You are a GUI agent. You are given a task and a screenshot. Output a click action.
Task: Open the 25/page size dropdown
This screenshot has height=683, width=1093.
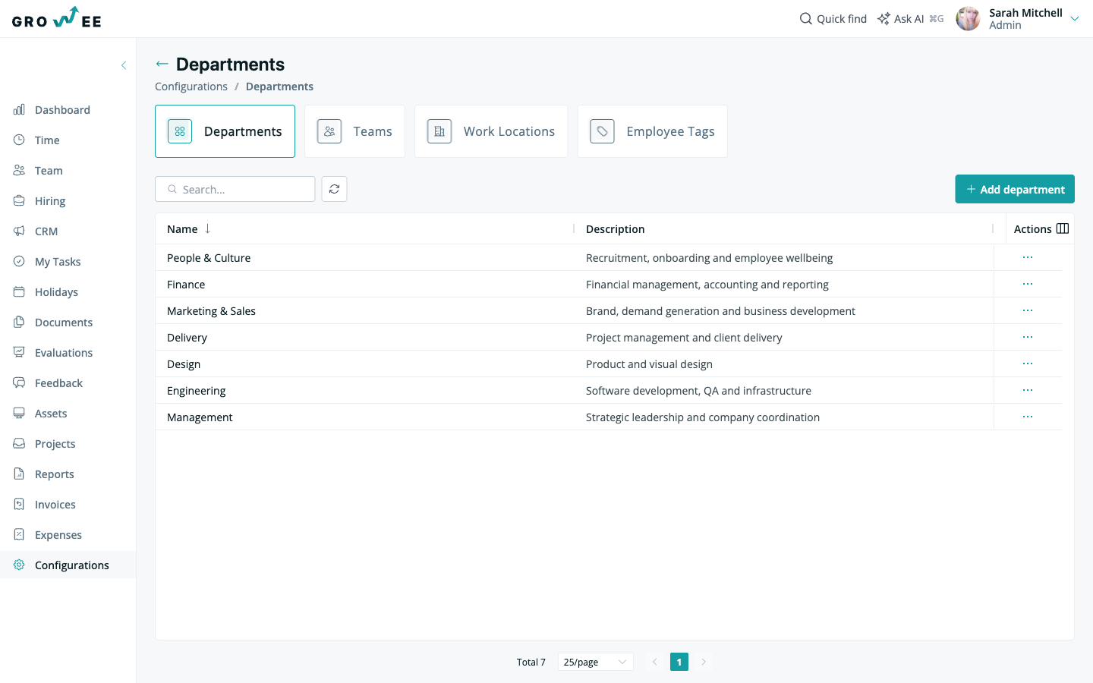point(595,662)
